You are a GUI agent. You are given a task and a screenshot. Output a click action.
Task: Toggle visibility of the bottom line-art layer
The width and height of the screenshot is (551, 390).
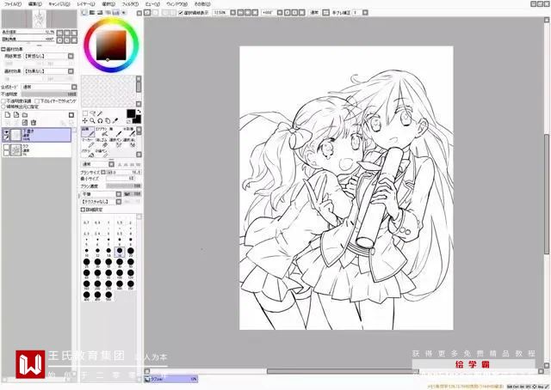coord(6,147)
